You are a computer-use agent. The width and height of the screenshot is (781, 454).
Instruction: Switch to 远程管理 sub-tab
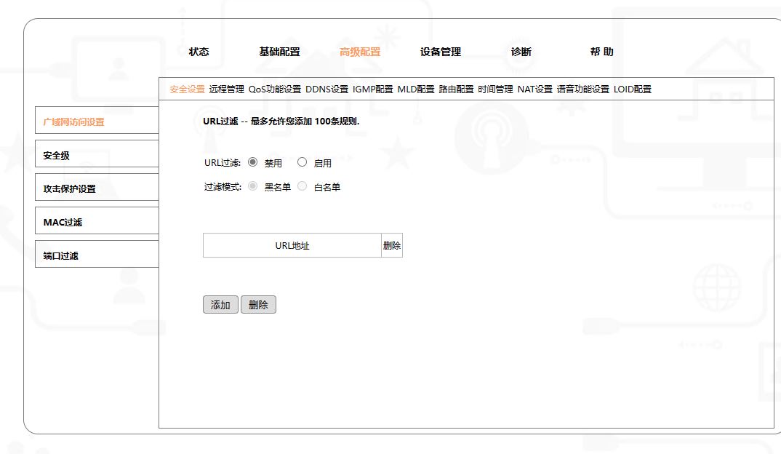[x=227, y=89]
